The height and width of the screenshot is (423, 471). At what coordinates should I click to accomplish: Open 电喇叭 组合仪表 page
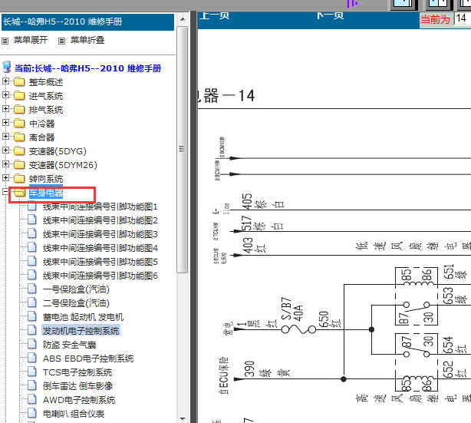[74, 414]
